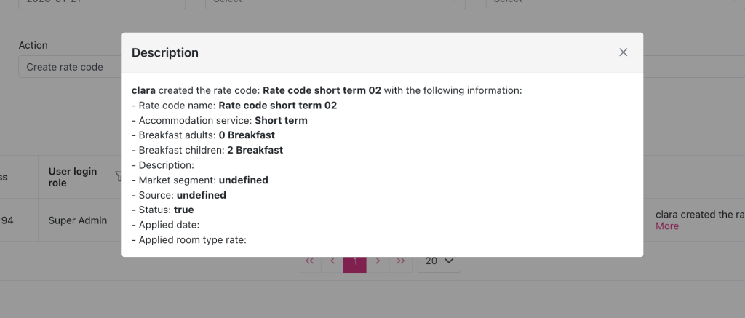This screenshot has height=318, width=745.
Task: Select the Super Admin table cell
Action: click(78, 220)
